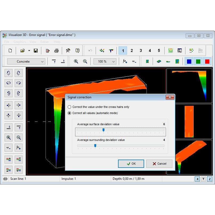Click the Save floppy disk icon
The image size is (215, 215).
coord(36,51)
